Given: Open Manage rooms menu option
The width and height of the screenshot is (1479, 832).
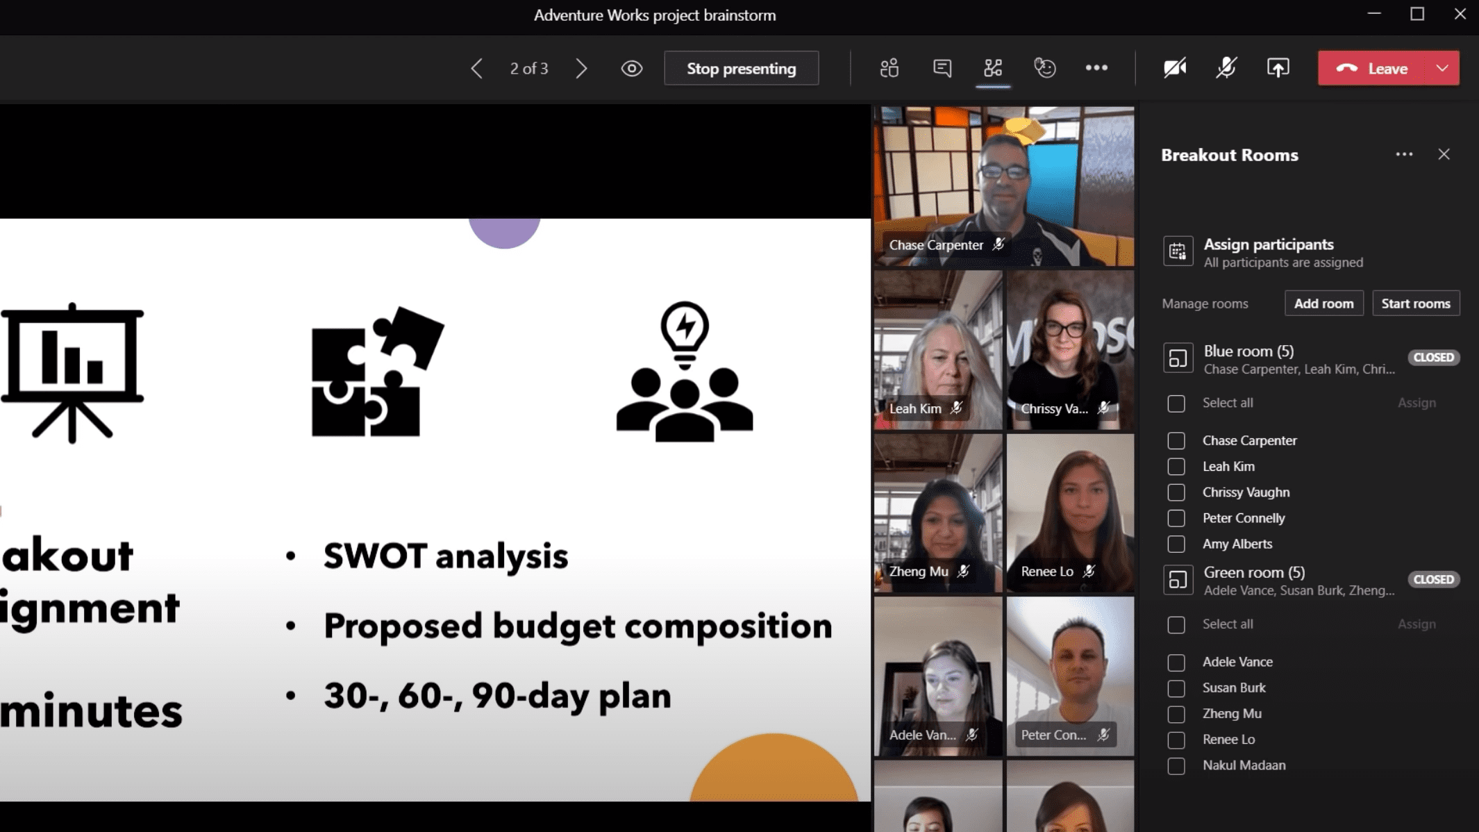Looking at the screenshot, I should tap(1205, 303).
